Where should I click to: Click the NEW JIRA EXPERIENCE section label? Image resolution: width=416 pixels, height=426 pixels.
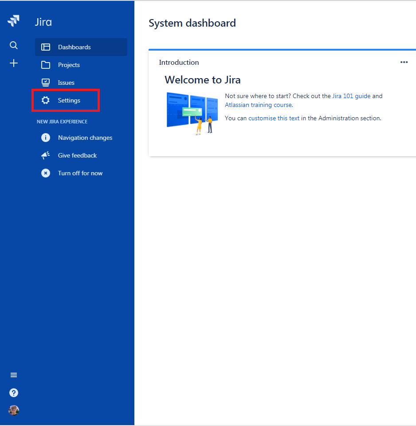pos(62,122)
